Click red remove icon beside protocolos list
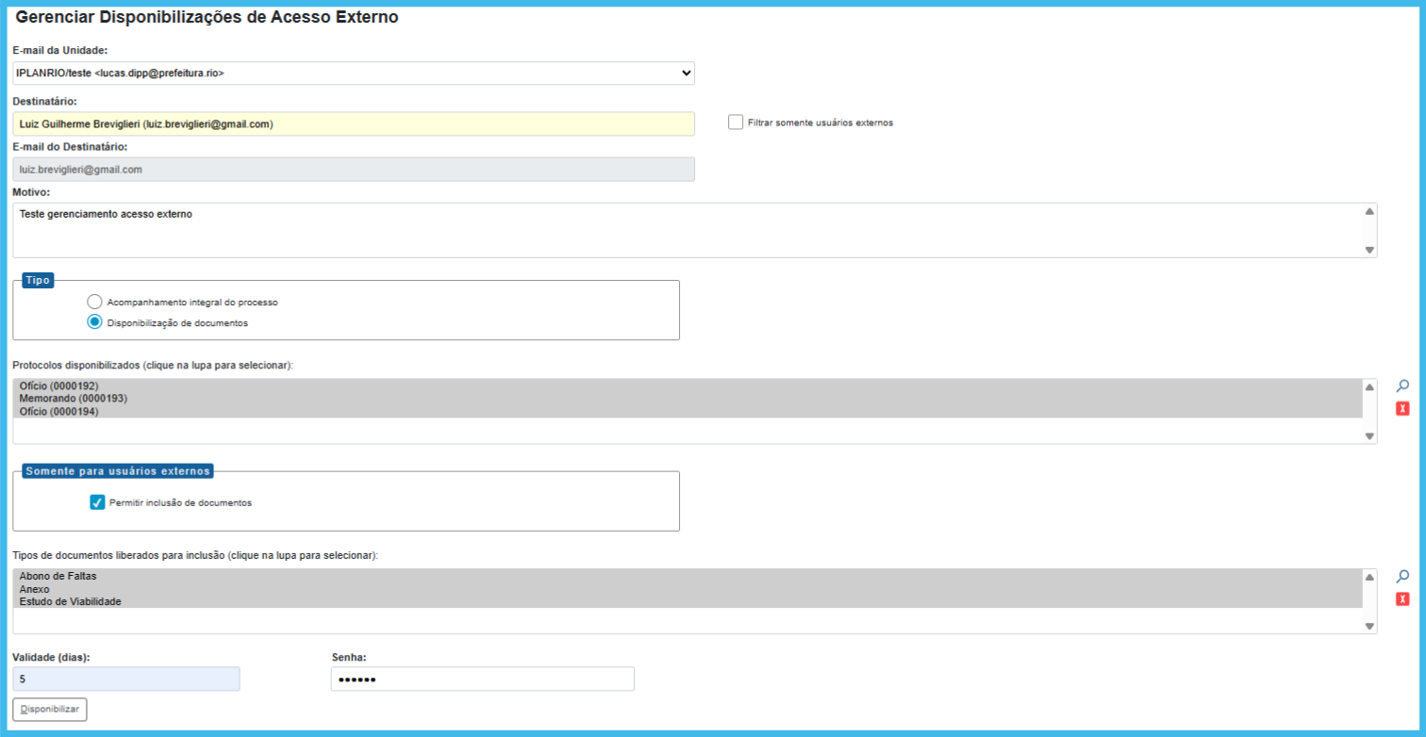Screen dimensions: 1426x737 (x=1402, y=408)
